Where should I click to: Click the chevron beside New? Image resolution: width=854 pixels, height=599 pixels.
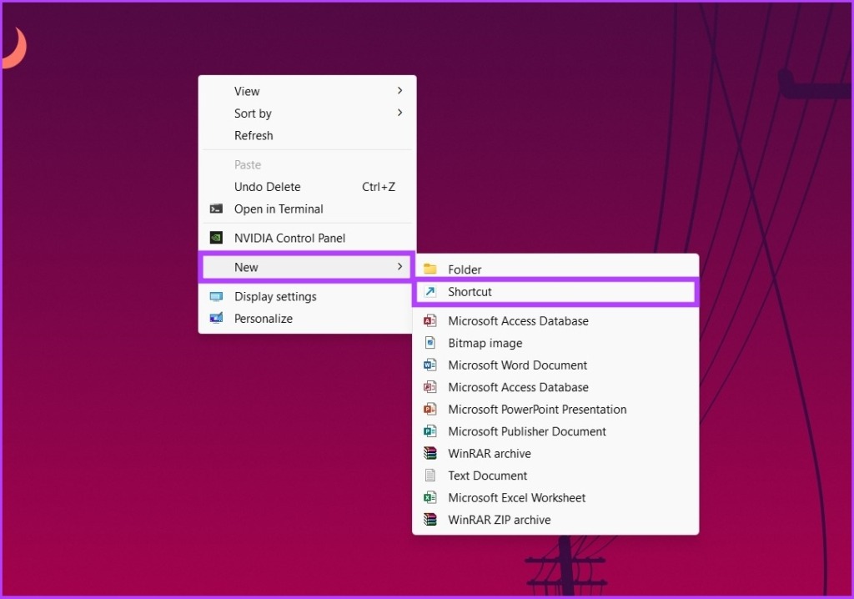[399, 266]
